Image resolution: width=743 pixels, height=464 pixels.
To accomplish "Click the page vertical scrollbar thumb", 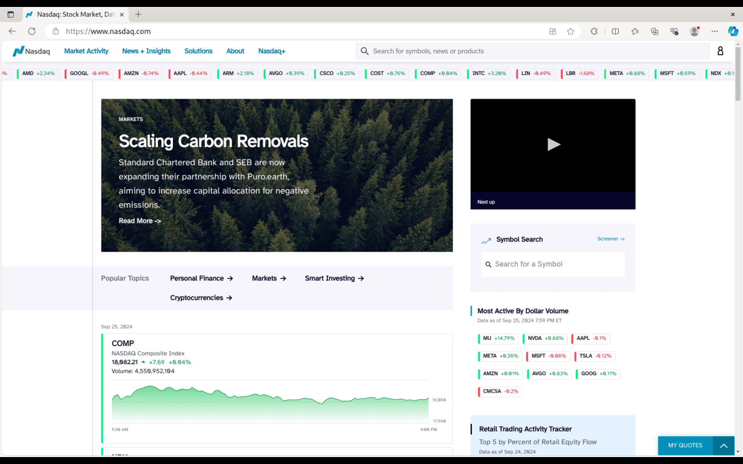I will (738, 72).
